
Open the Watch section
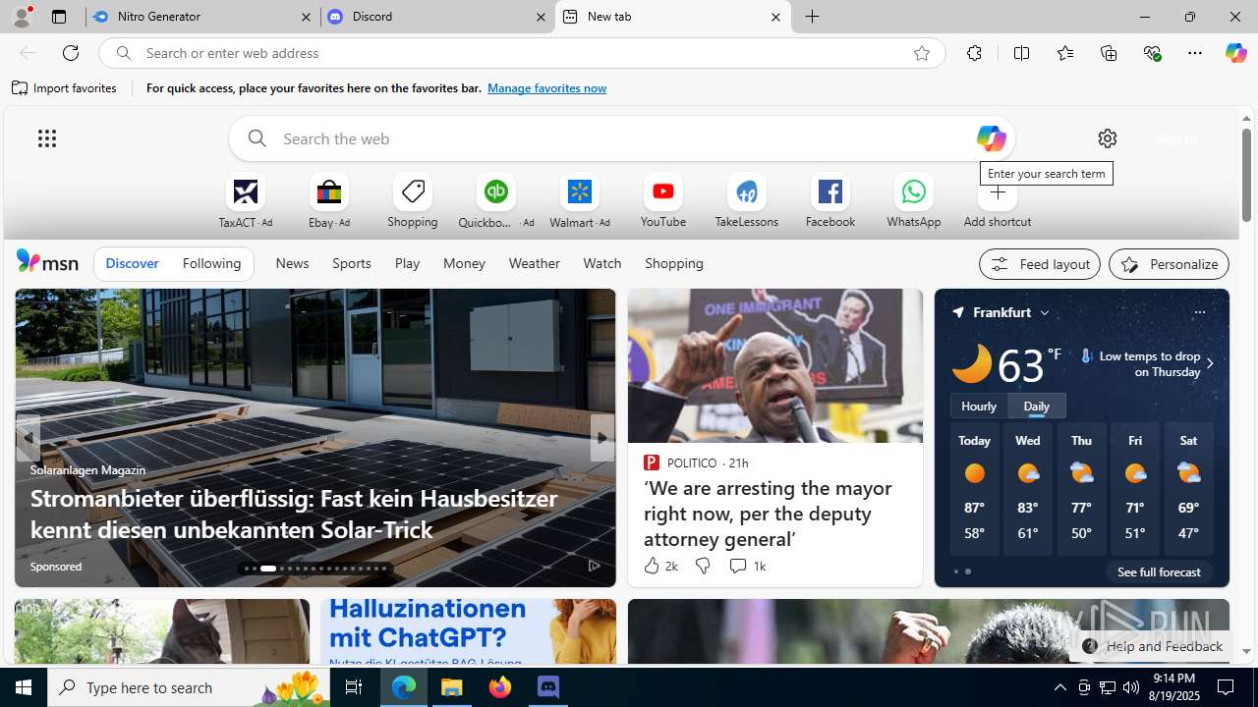pos(602,263)
